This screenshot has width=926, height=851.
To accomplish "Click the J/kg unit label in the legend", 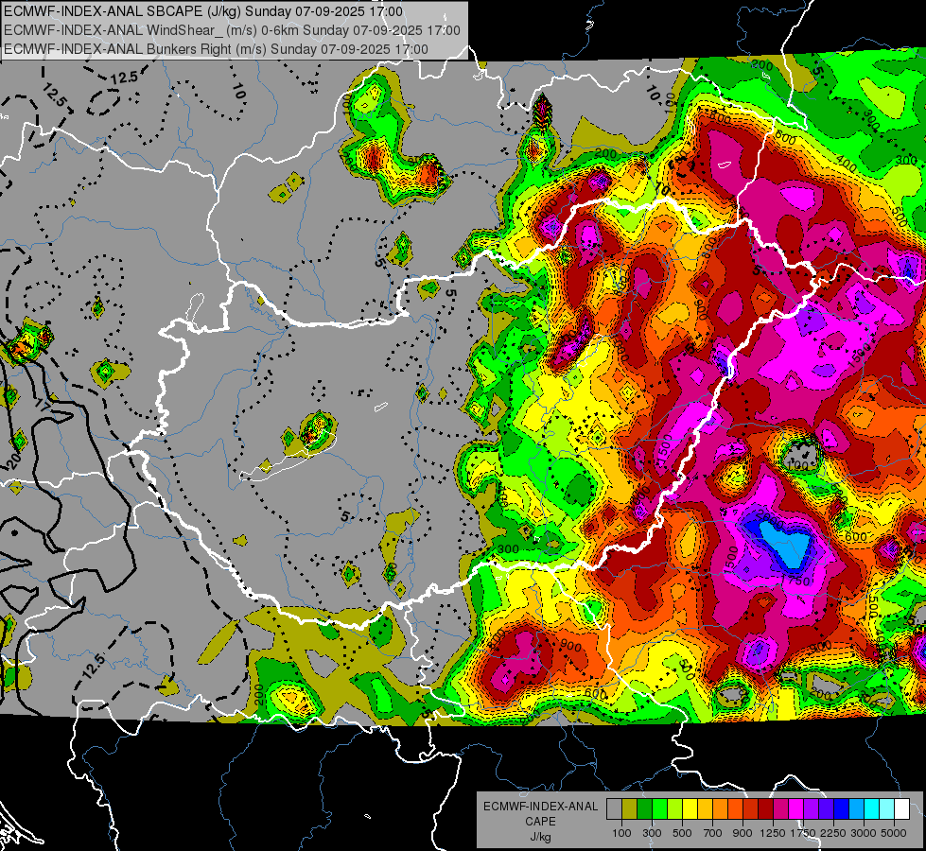I will [540, 837].
